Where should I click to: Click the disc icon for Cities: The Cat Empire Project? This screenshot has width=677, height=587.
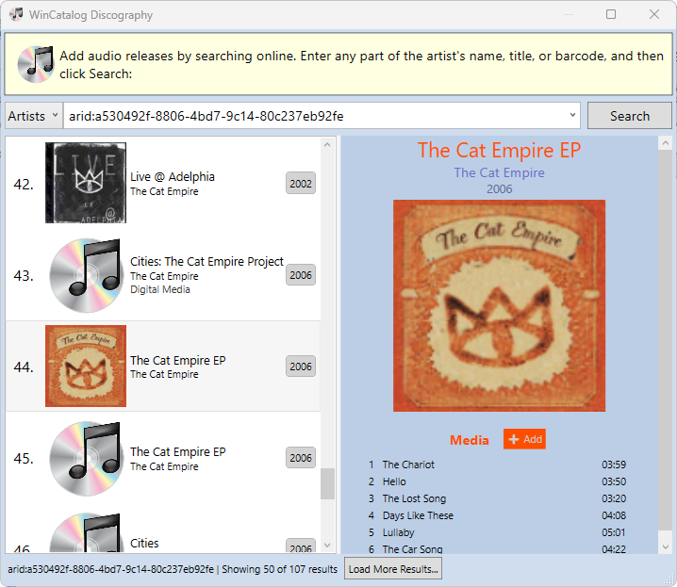(86, 275)
